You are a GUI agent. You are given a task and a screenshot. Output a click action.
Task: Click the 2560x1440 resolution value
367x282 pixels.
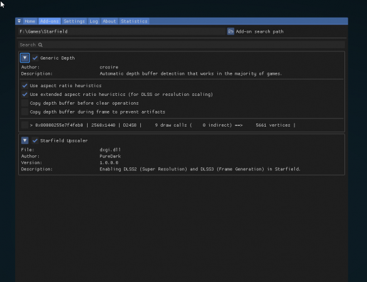tap(103, 125)
